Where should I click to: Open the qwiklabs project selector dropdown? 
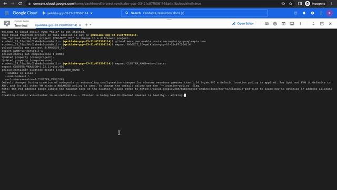click(67, 13)
